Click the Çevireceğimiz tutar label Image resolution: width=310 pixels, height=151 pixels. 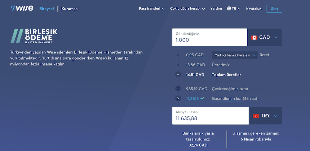coord(230,89)
